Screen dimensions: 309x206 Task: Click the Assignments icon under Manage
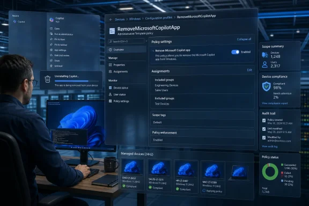point(111,71)
